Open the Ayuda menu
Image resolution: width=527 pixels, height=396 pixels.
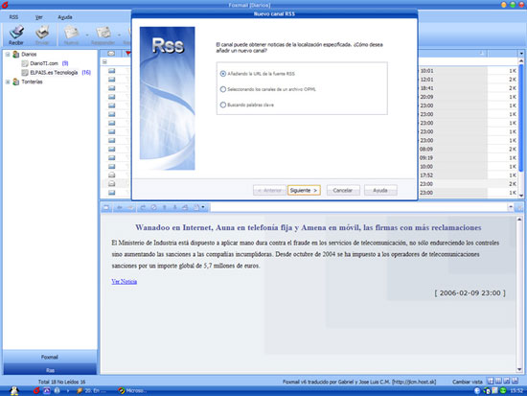point(65,17)
